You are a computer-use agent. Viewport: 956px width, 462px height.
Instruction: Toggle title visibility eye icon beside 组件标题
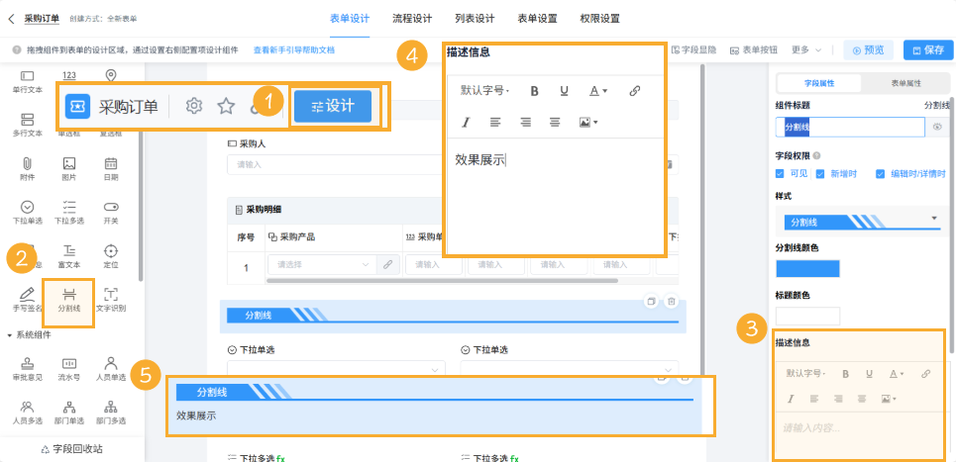point(937,127)
